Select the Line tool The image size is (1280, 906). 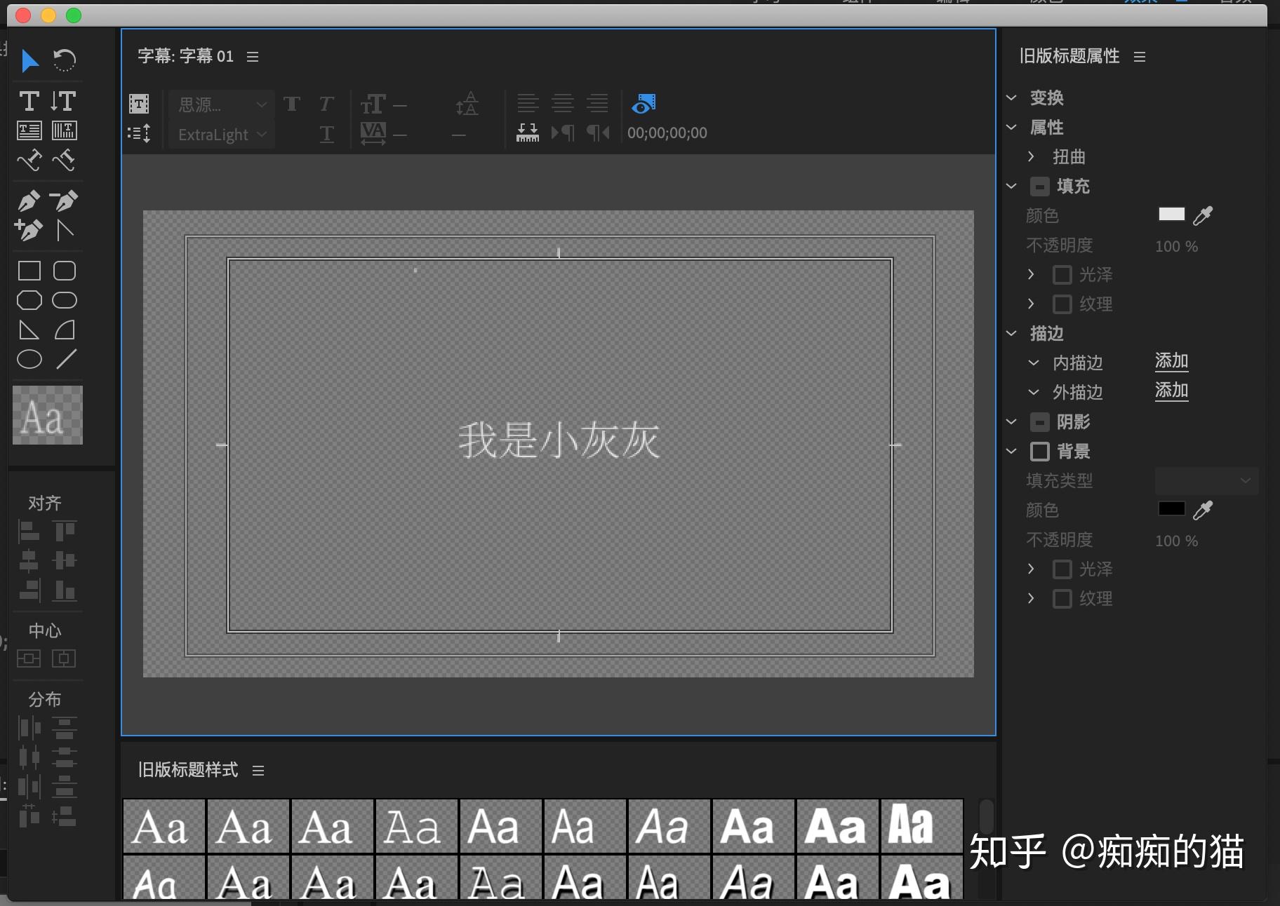(66, 359)
